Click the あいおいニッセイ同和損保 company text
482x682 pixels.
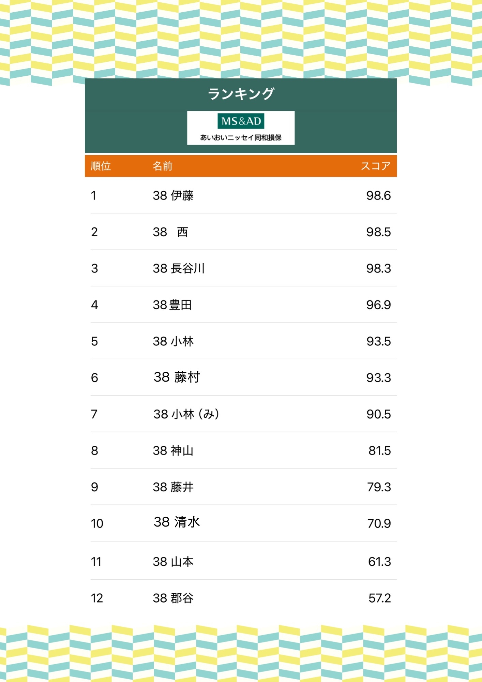[241, 137]
